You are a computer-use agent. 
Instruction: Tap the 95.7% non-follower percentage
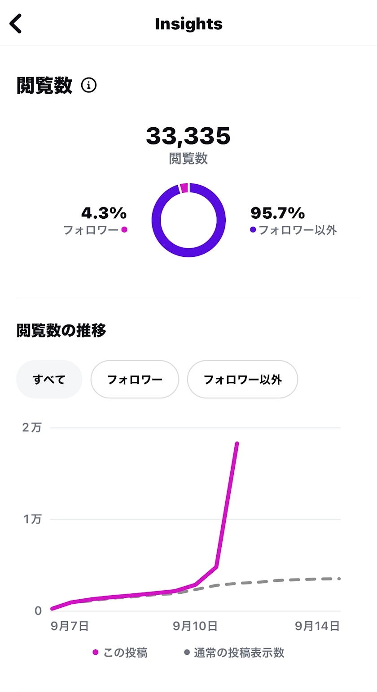coord(277,213)
